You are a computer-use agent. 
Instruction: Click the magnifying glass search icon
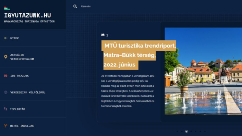75,6
